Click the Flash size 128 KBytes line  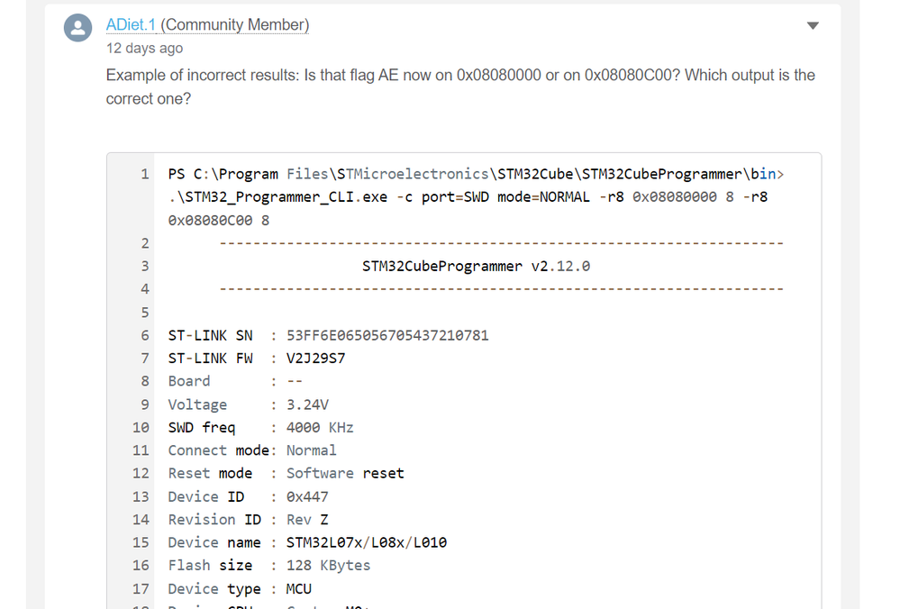(269, 566)
